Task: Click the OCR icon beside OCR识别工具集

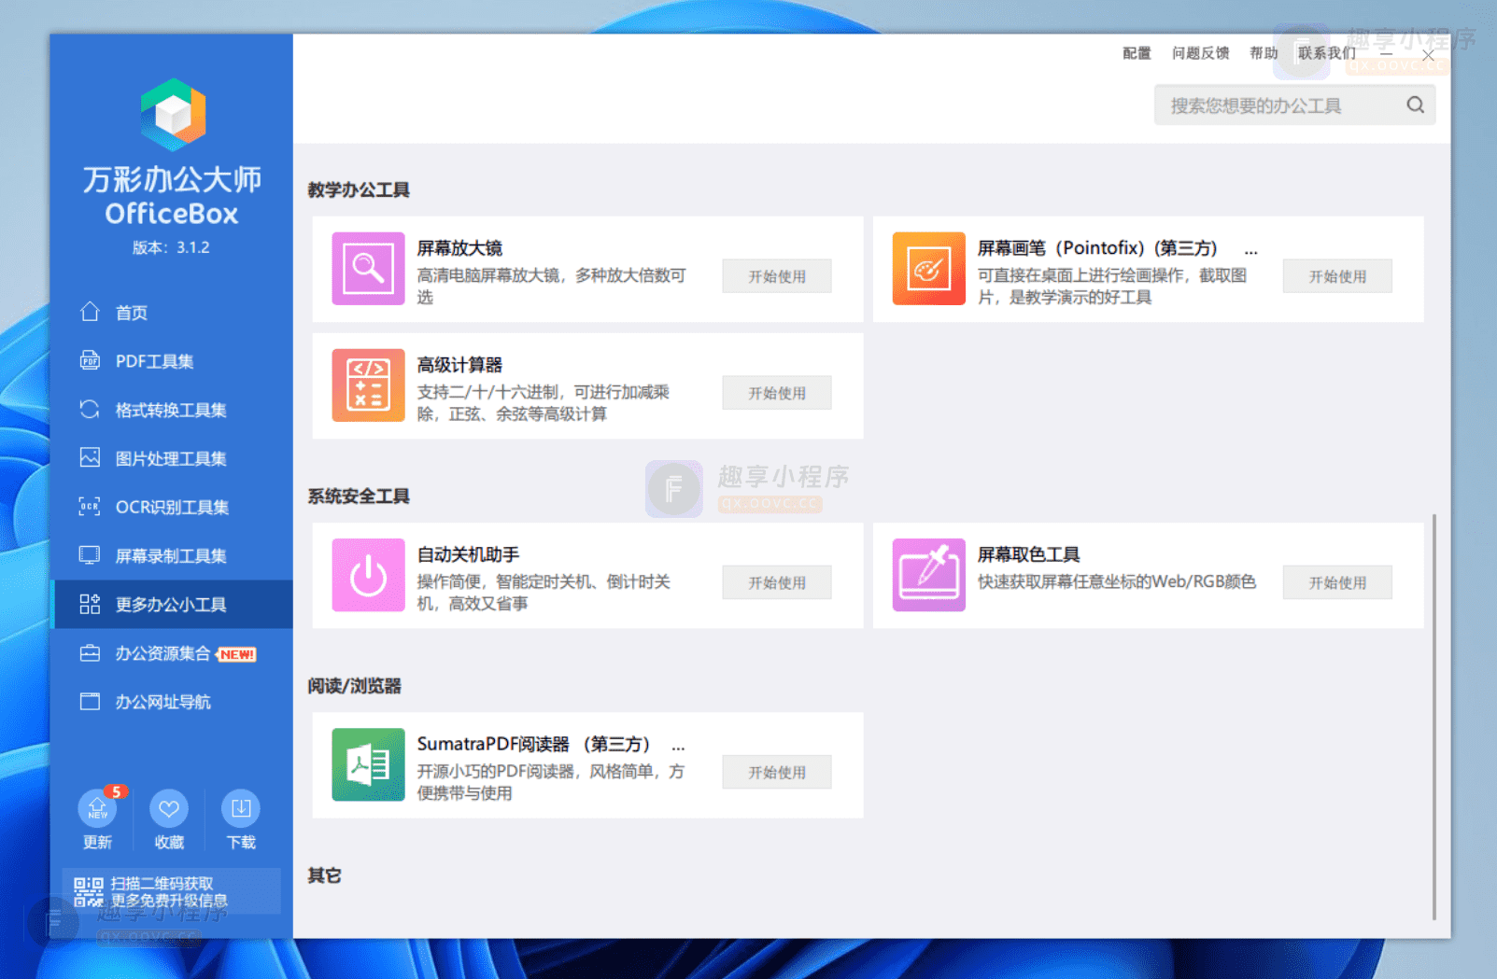Action: click(x=90, y=507)
